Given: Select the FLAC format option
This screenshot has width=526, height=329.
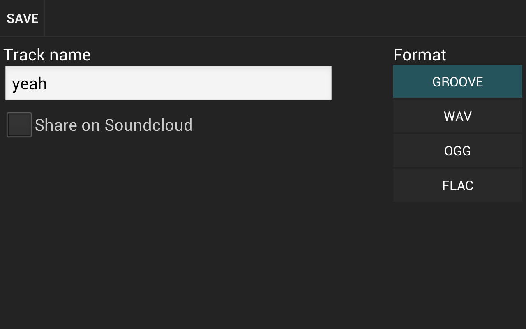Looking at the screenshot, I should click(x=457, y=185).
